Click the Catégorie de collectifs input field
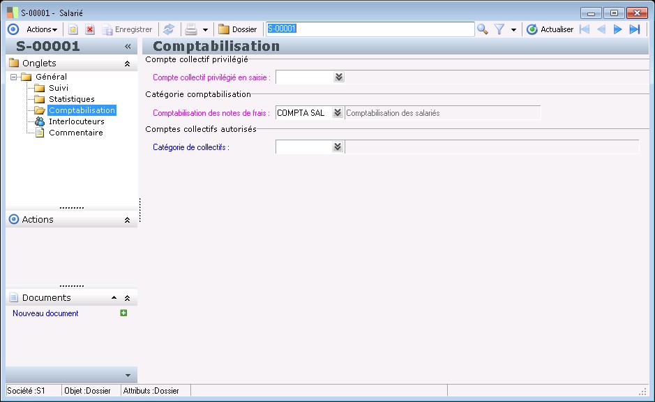This screenshot has width=655, height=402. pyautogui.click(x=303, y=147)
